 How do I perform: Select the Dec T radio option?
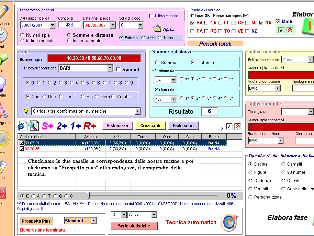pyautogui.click(x=61, y=97)
